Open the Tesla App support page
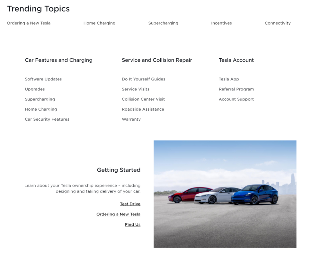 229,79
